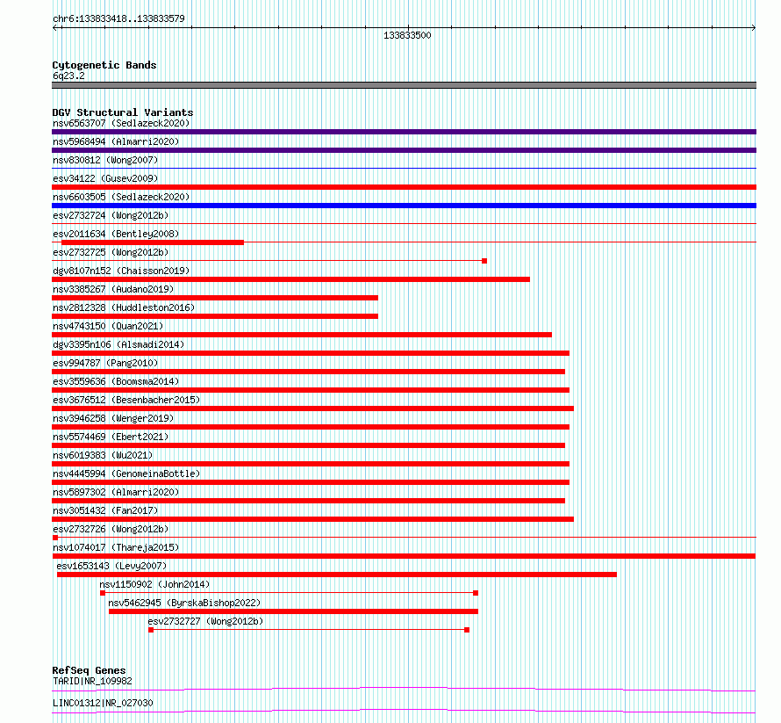This screenshot has width=781, height=723.
Task: Click the right red end marker of esv2732727
Action: (x=467, y=630)
